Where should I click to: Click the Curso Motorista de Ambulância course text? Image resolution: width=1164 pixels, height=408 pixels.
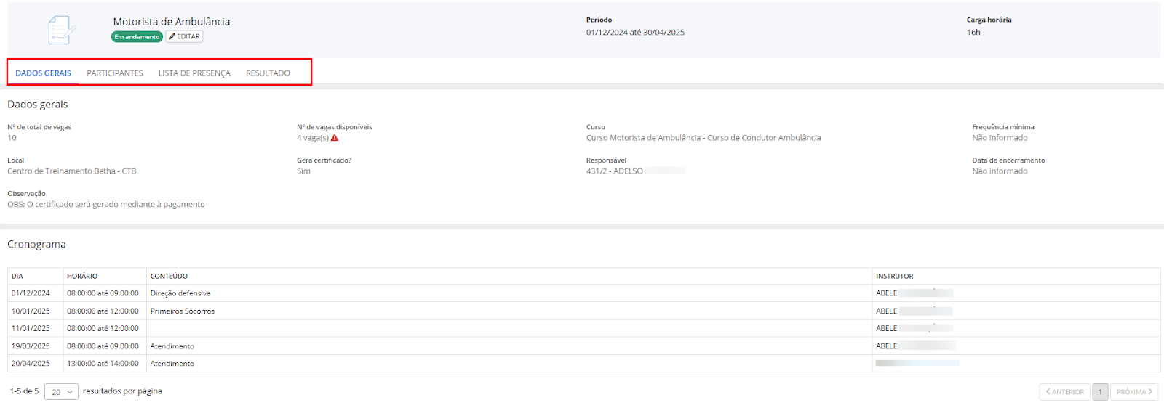[703, 138]
